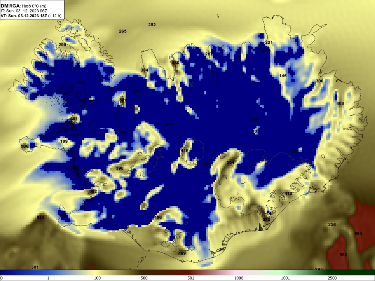Viewport: 375px width, 281px height.
Task: Click the legend label 1000
Action: coord(238,278)
